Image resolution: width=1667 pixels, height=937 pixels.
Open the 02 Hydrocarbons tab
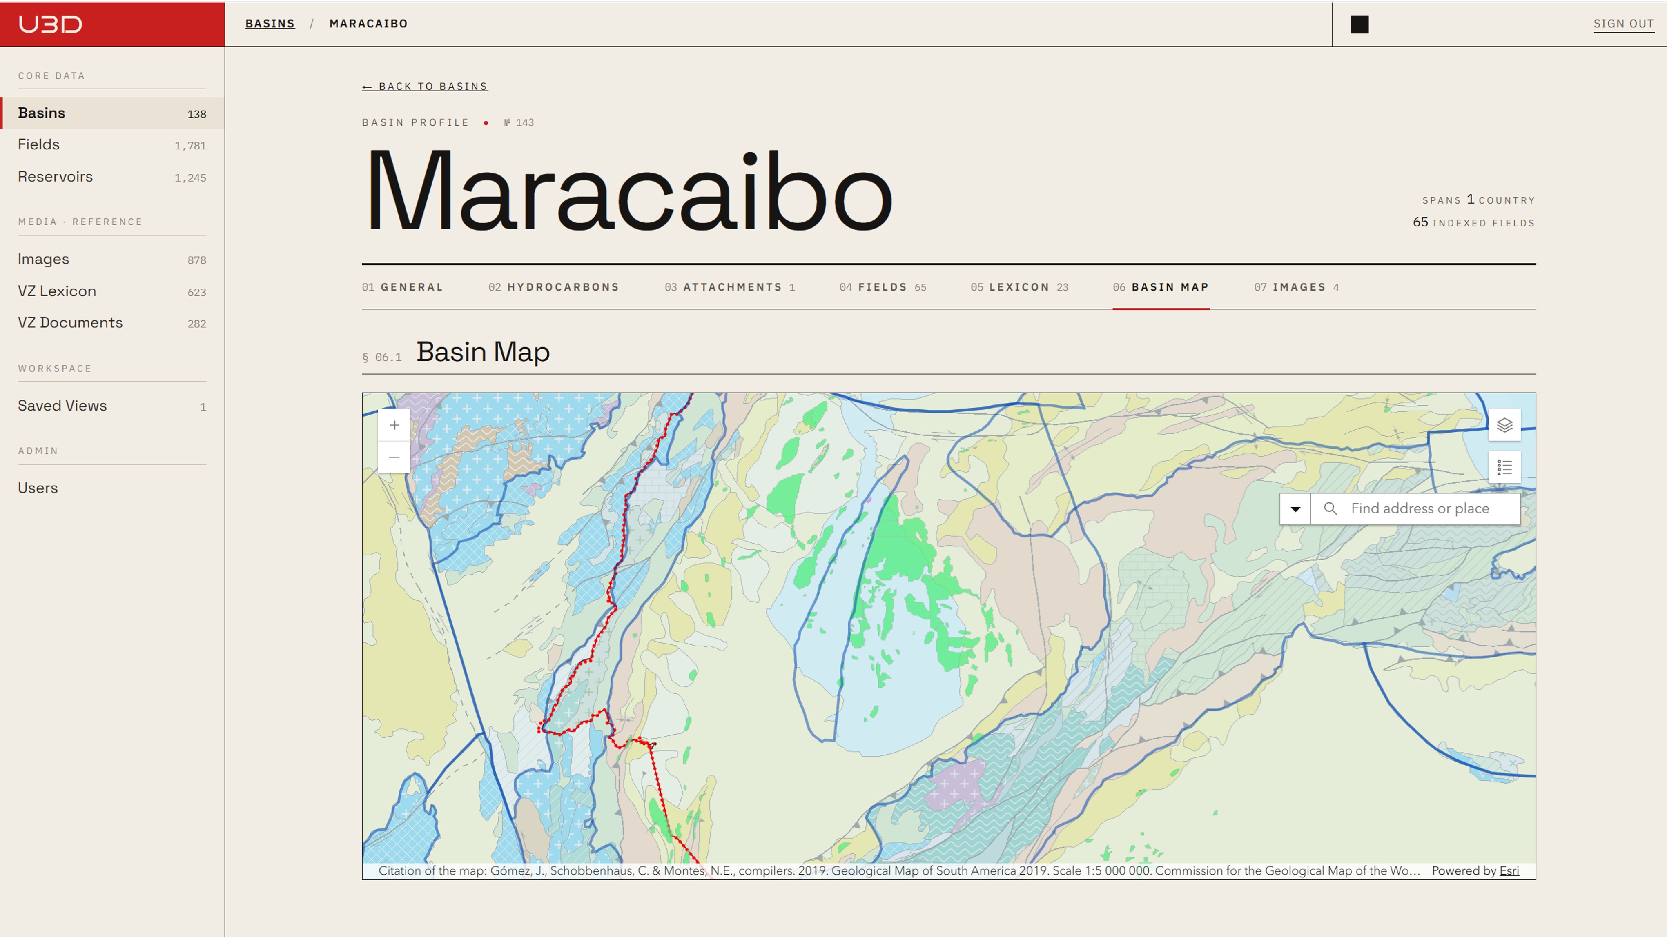click(x=554, y=287)
